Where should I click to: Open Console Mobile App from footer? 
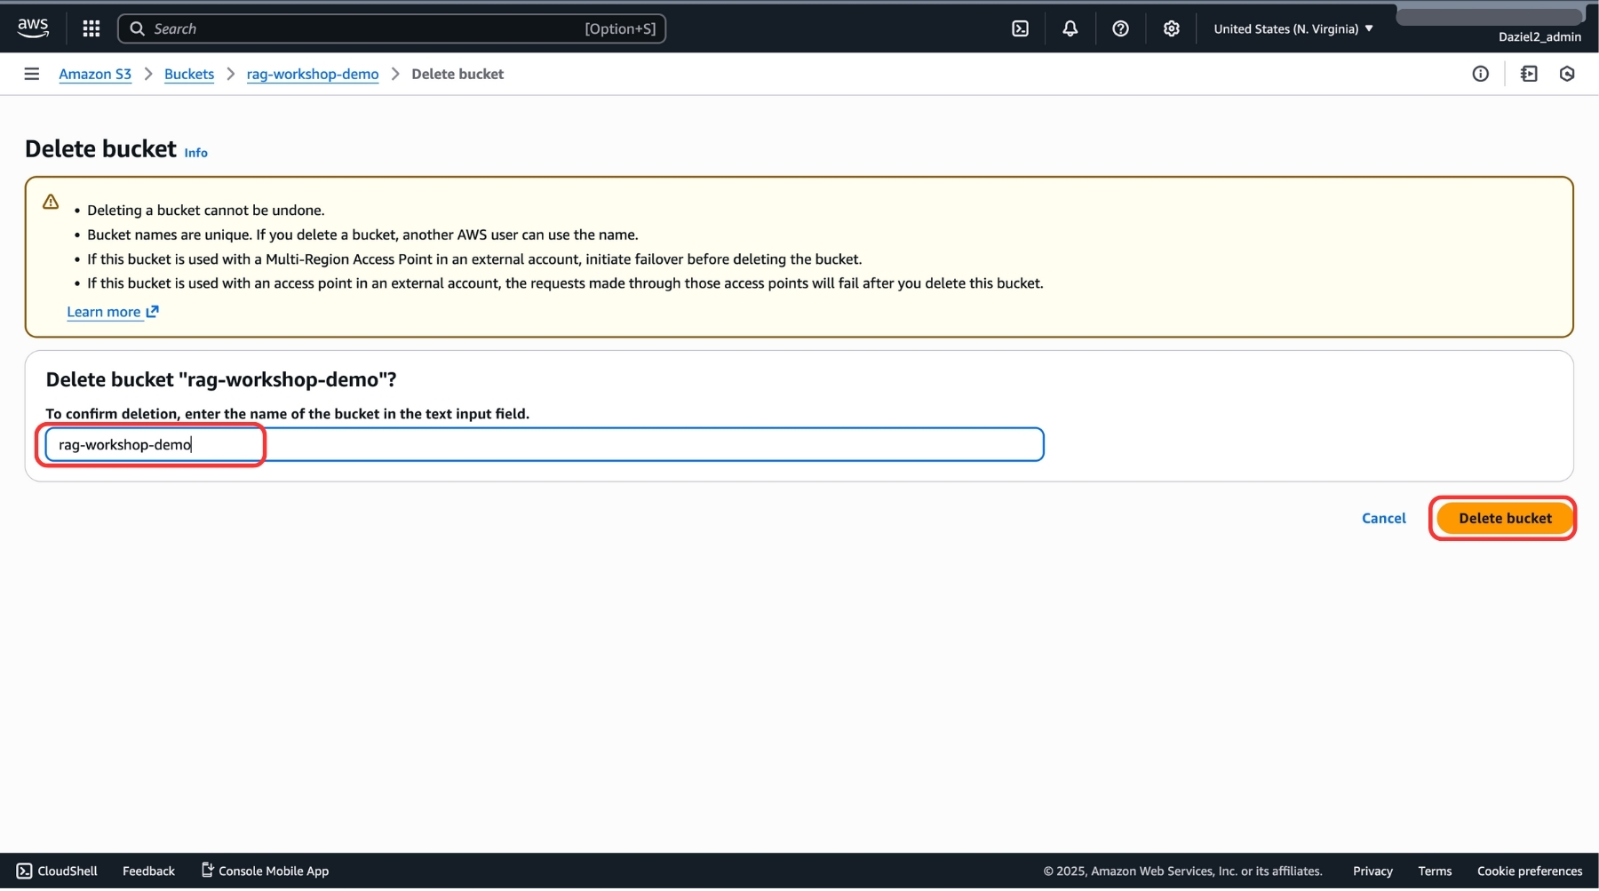264,871
